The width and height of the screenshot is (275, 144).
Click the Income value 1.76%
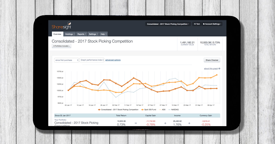click(x=177, y=124)
